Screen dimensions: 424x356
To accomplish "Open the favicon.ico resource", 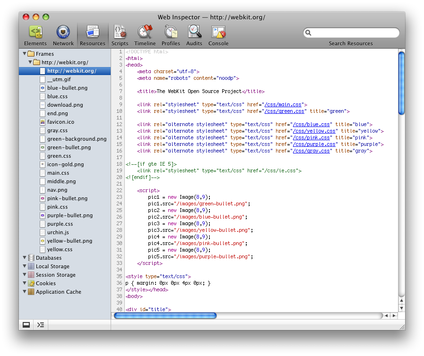I will coord(65,122).
